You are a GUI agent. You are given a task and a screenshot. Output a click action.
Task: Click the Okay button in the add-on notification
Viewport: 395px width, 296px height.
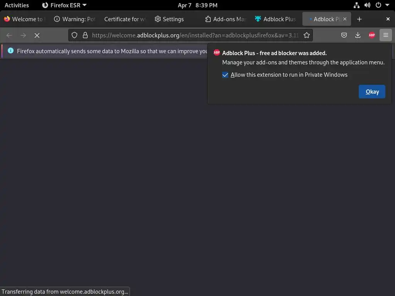point(372,92)
